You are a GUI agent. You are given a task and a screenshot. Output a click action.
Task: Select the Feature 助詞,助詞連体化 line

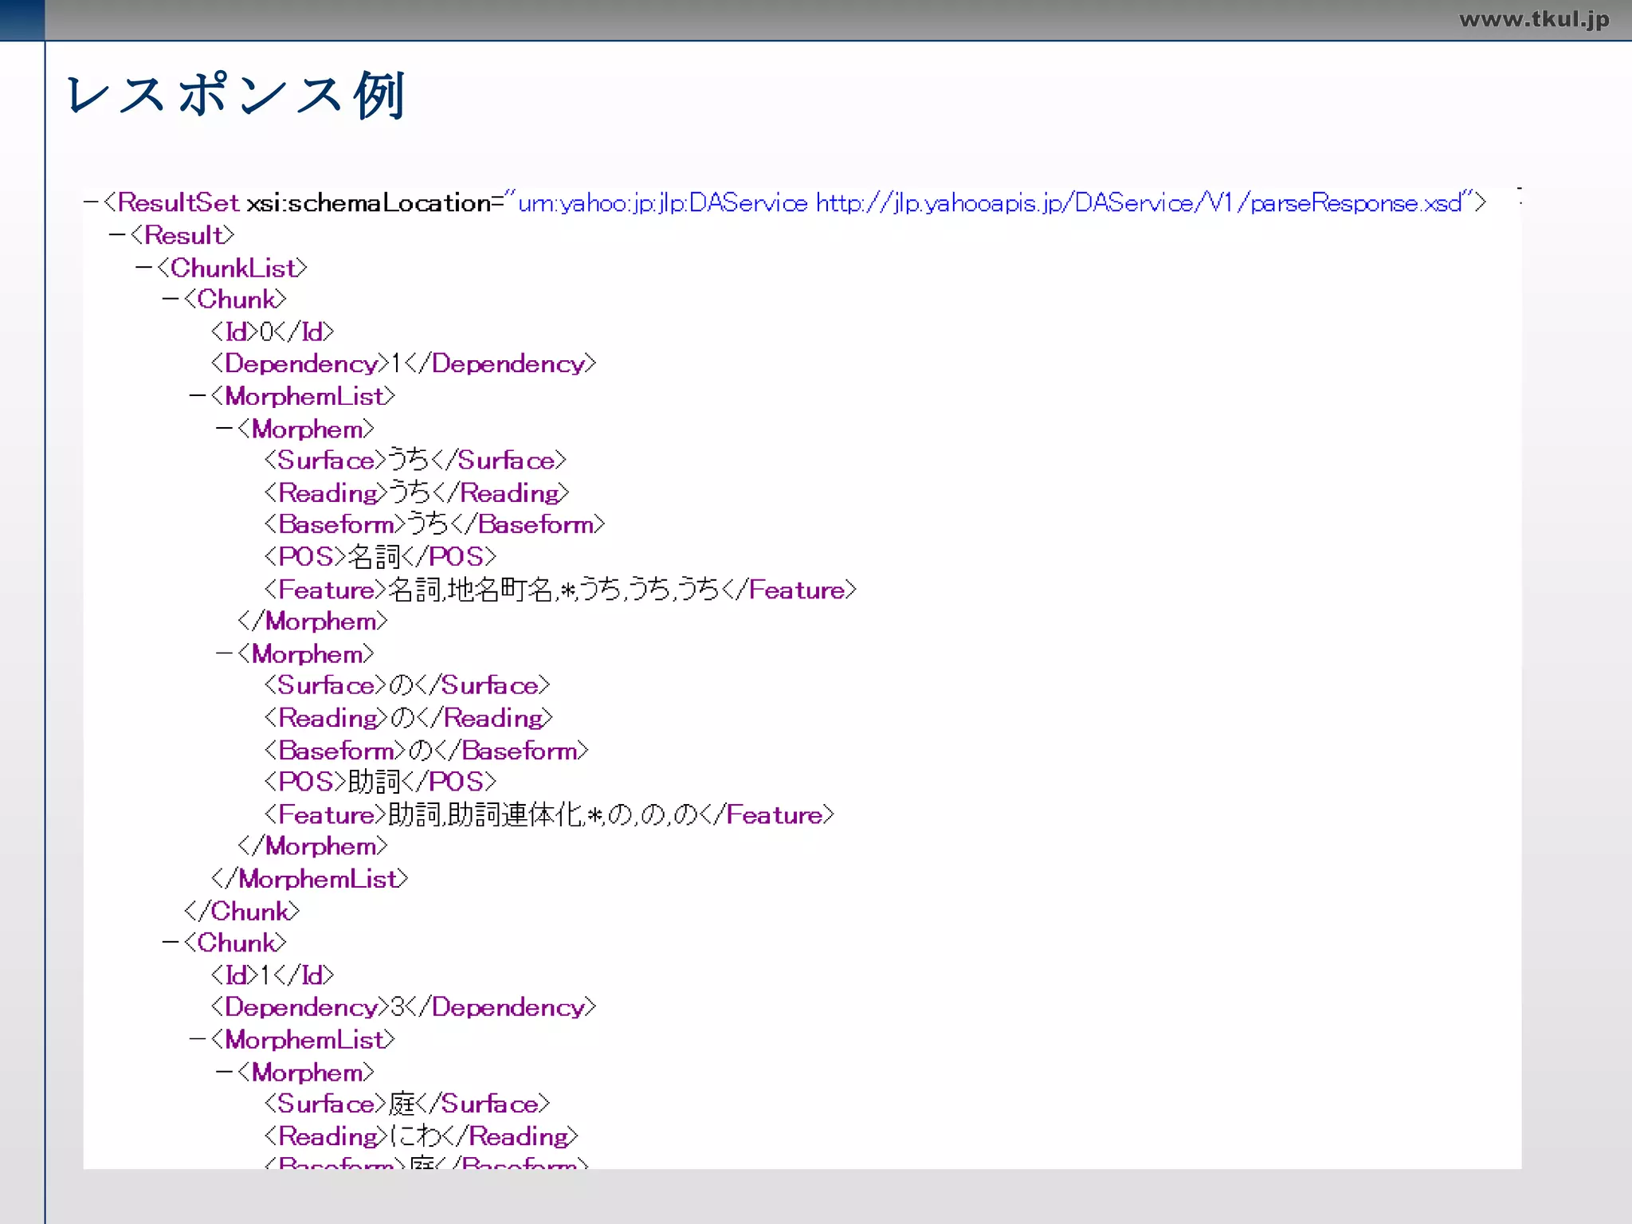[549, 814]
